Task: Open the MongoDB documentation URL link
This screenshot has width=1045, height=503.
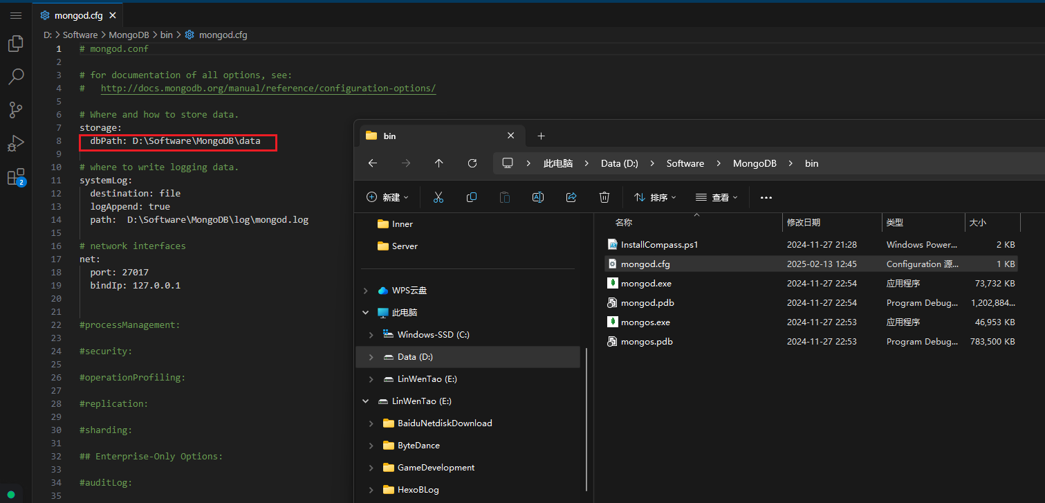Action: point(268,89)
